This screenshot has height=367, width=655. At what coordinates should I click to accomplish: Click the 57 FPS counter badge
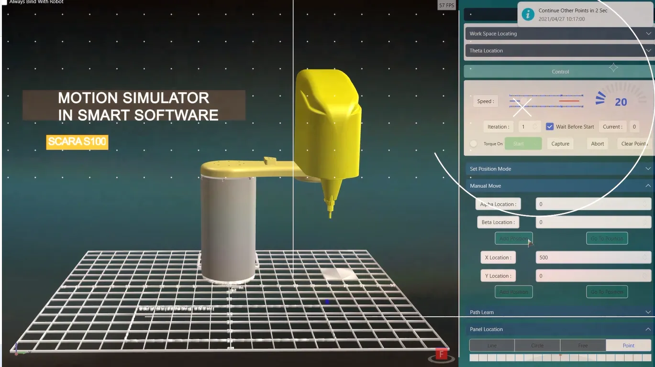(446, 5)
